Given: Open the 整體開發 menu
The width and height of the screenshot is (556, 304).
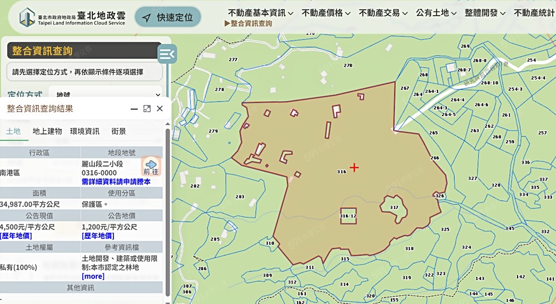Looking at the screenshot, I should (485, 13).
